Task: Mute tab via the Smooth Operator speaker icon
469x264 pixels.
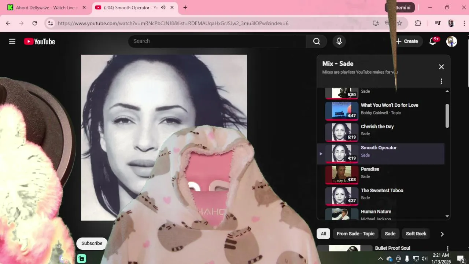Action: click(x=163, y=7)
